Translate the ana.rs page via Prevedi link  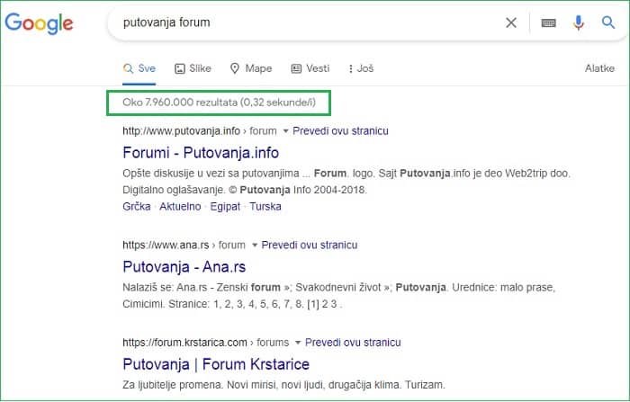(x=310, y=245)
